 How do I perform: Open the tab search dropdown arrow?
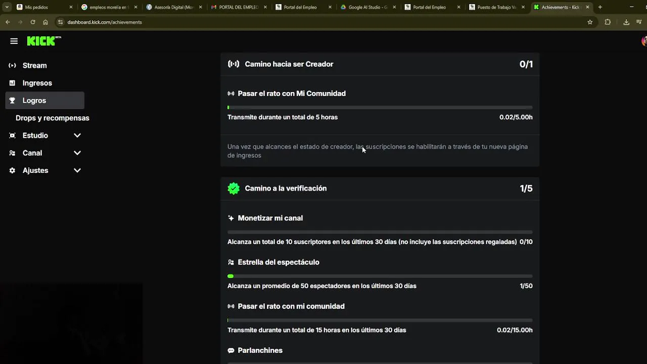pyautogui.click(x=7, y=7)
